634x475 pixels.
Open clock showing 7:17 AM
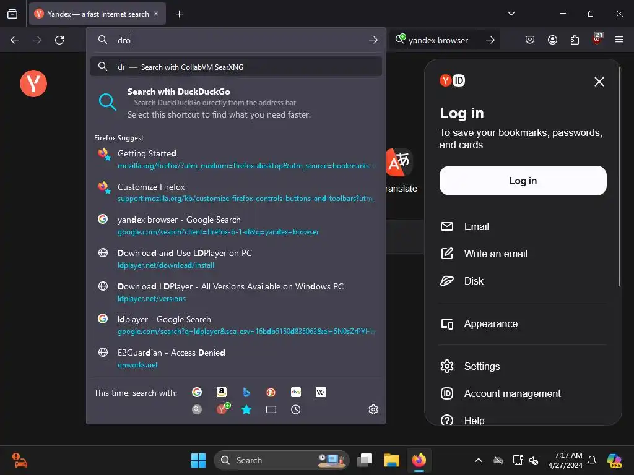(565, 460)
